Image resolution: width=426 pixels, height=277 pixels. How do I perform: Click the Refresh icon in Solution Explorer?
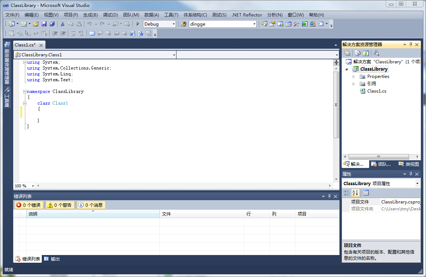366,53
